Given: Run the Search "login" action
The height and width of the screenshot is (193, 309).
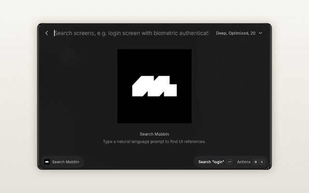Looking at the screenshot, I should tap(211, 162).
